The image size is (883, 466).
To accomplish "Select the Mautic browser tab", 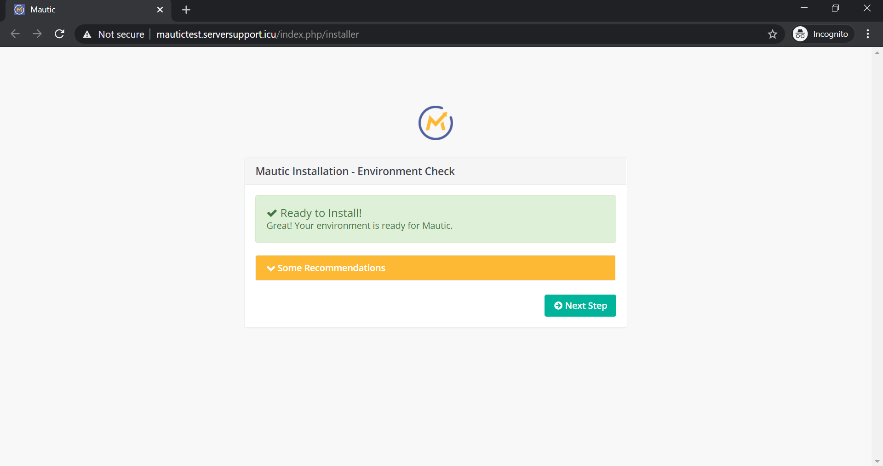I will (83, 10).
